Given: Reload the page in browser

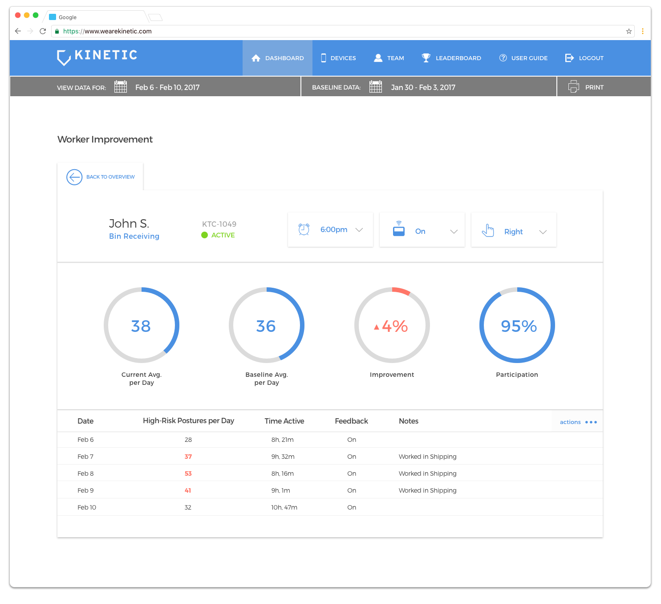Looking at the screenshot, I should [x=43, y=31].
